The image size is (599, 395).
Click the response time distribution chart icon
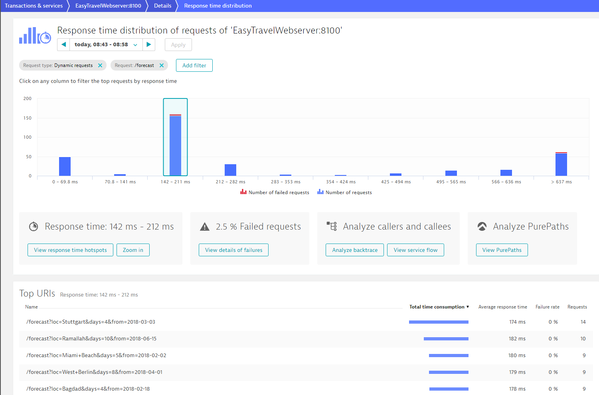click(35, 36)
